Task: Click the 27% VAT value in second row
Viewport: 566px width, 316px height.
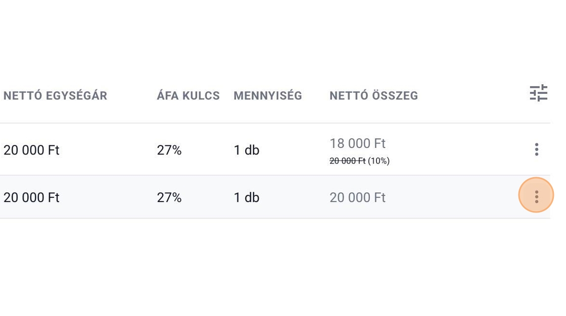Action: point(169,197)
